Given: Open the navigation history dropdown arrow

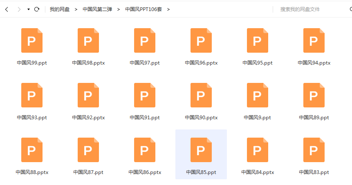Looking at the screenshot, I should (29, 9).
